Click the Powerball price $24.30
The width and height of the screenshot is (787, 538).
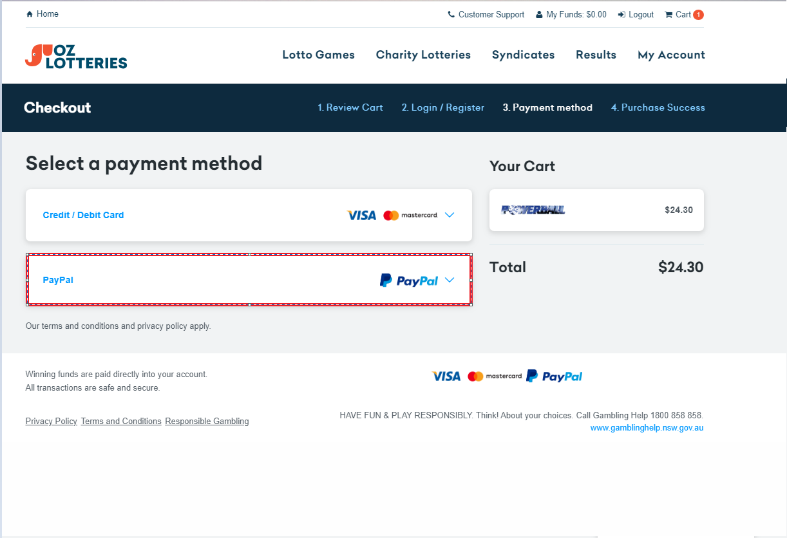point(679,210)
